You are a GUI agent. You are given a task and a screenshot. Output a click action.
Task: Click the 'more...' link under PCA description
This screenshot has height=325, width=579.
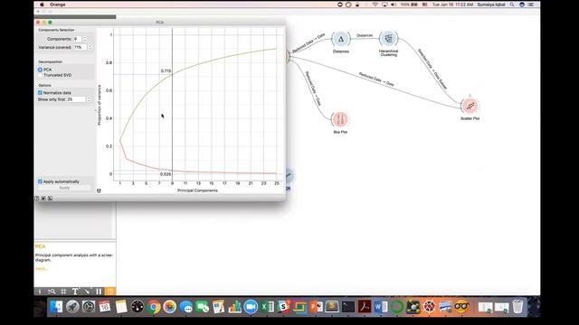click(x=42, y=269)
